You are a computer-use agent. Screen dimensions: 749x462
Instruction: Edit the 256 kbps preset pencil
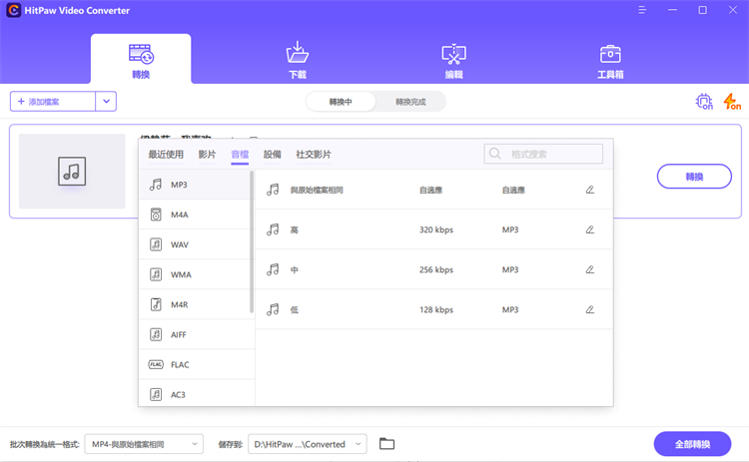click(590, 269)
